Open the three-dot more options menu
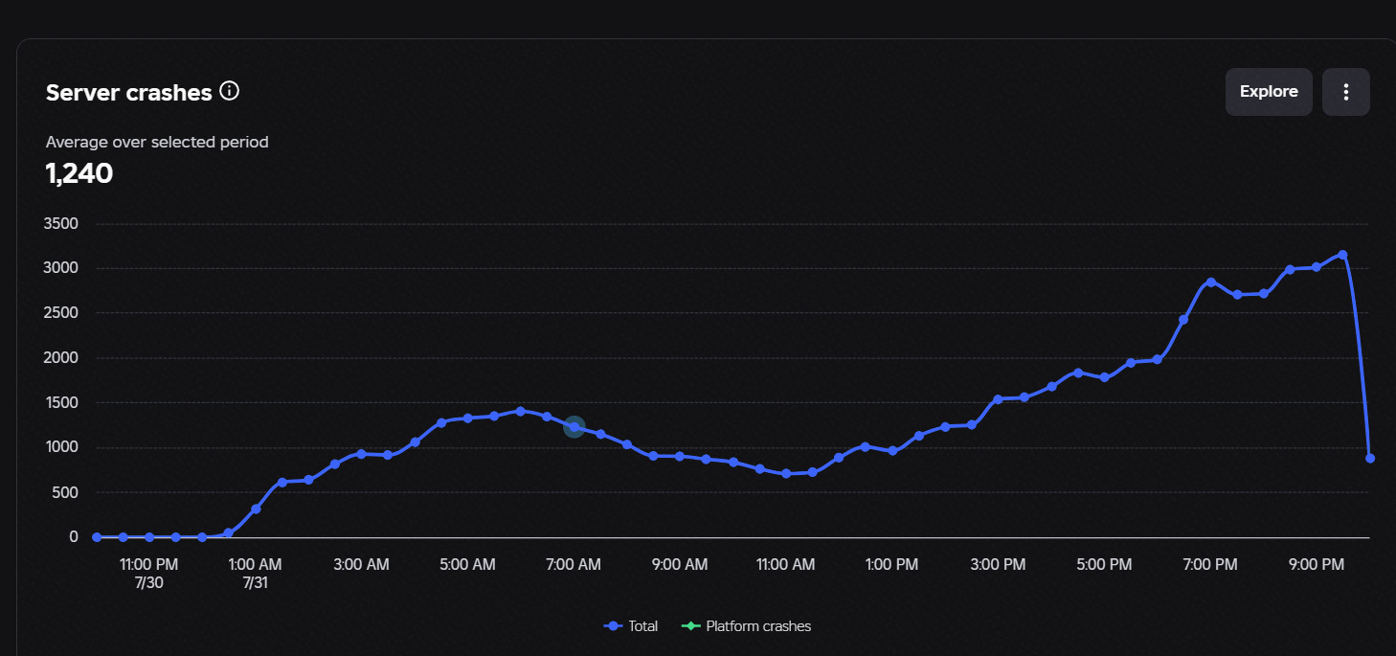This screenshot has height=656, width=1396. (x=1346, y=92)
